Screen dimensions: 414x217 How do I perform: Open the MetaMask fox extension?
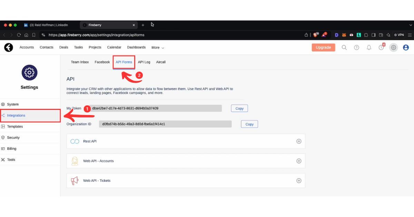(x=344, y=35)
